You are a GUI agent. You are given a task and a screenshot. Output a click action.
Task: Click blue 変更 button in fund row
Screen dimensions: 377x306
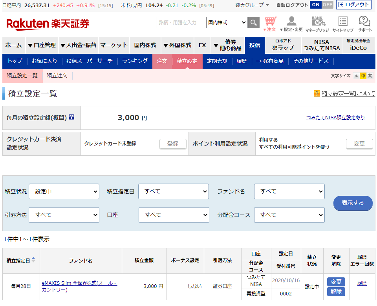(x=336, y=282)
